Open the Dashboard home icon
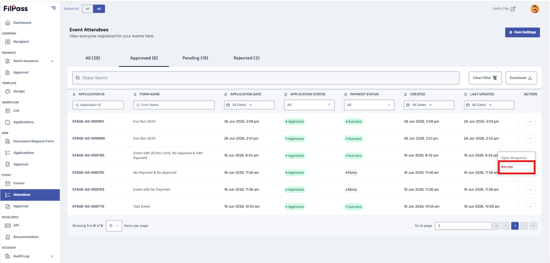Viewport: 550px width, 263px height. tap(7, 22)
